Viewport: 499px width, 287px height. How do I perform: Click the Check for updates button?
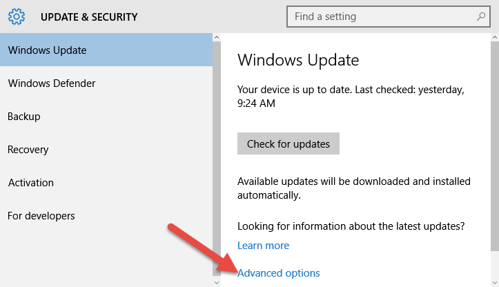(x=288, y=143)
